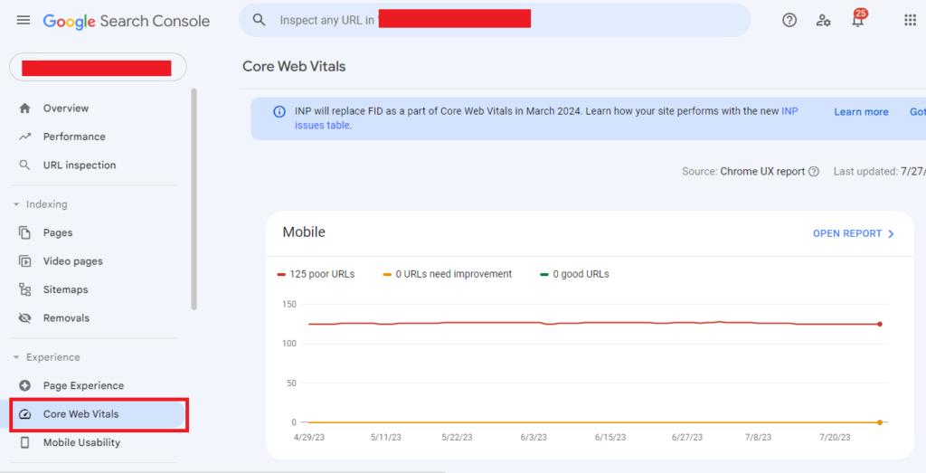Click the Google Search Console logo
This screenshot has height=473, width=926.
[127, 22]
